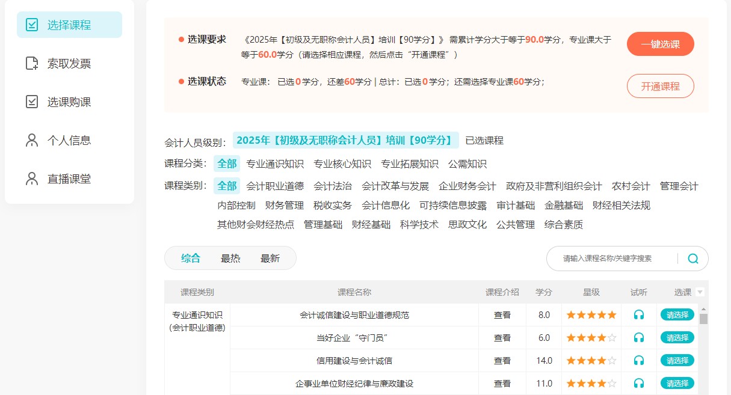Click the search magnifier icon

[692, 258]
